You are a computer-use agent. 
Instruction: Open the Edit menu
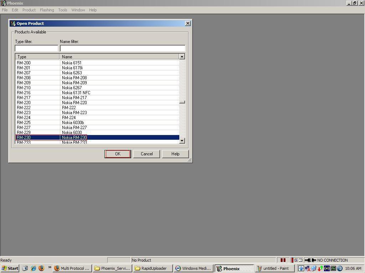pyautogui.click(x=15, y=10)
